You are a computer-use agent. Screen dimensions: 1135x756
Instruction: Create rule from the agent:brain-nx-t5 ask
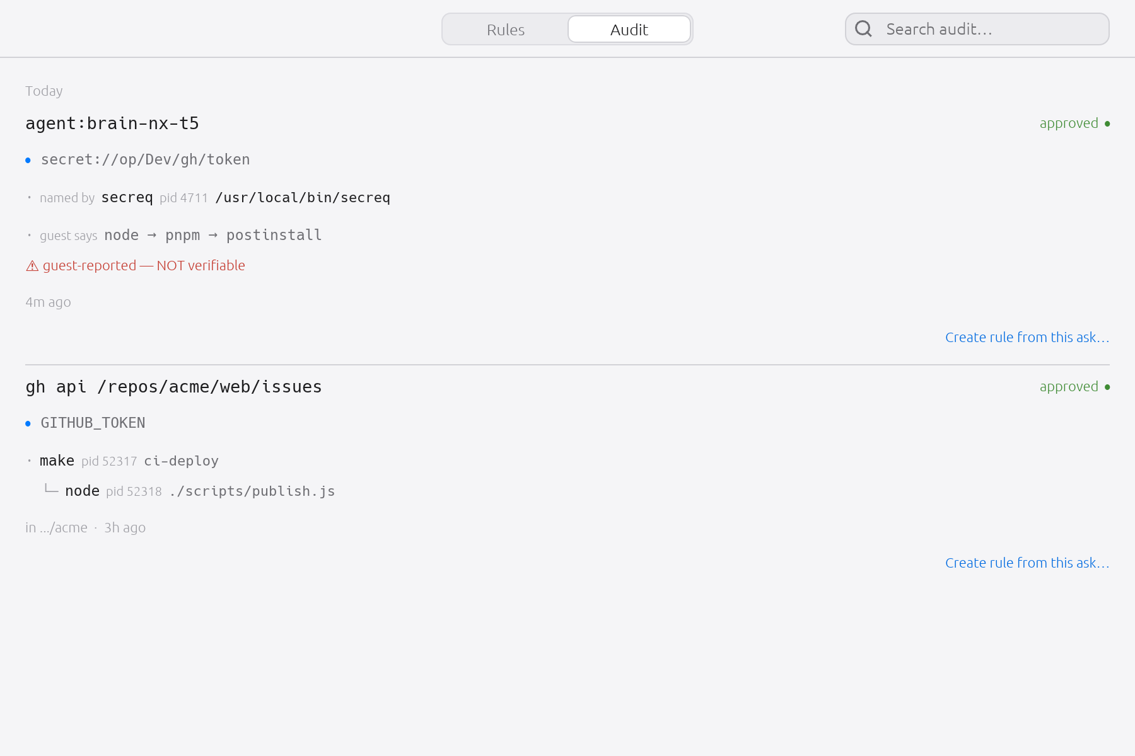[x=1027, y=337]
